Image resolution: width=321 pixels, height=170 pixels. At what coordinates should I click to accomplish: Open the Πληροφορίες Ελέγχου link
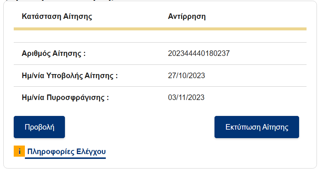pos(66,151)
